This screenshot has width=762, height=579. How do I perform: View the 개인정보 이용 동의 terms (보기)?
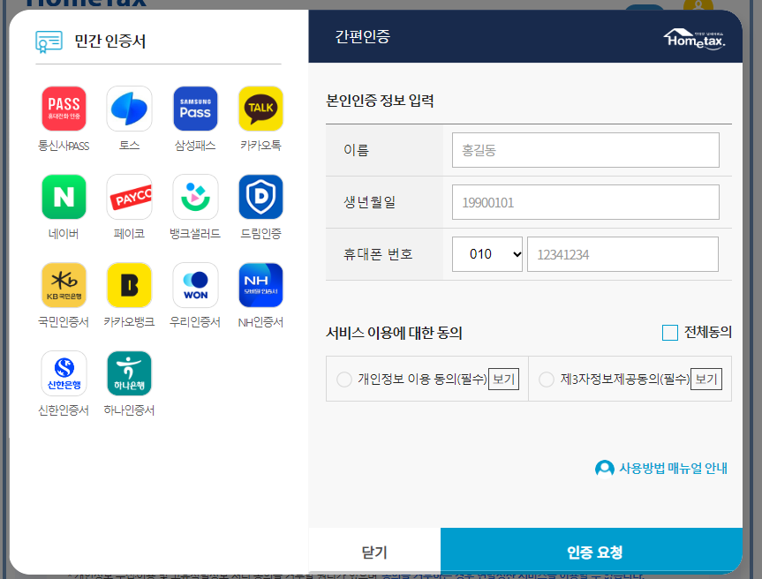(x=503, y=380)
